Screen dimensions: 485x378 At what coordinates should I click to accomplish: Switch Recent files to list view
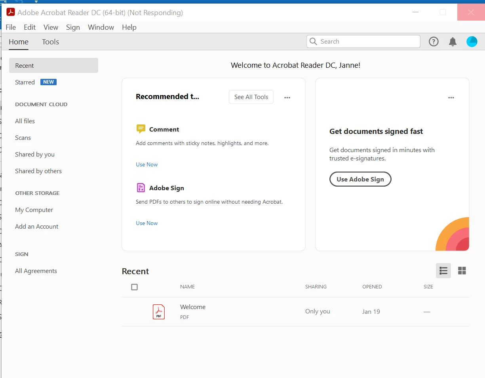443,271
